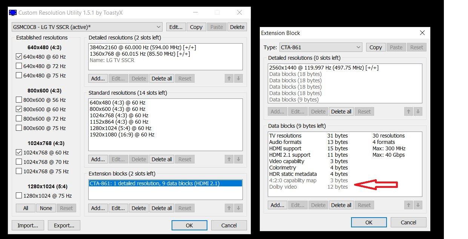Toggle 1024x768 @ 60 Hz checkbox
Screen dimensions: 468x239
(x=19, y=153)
